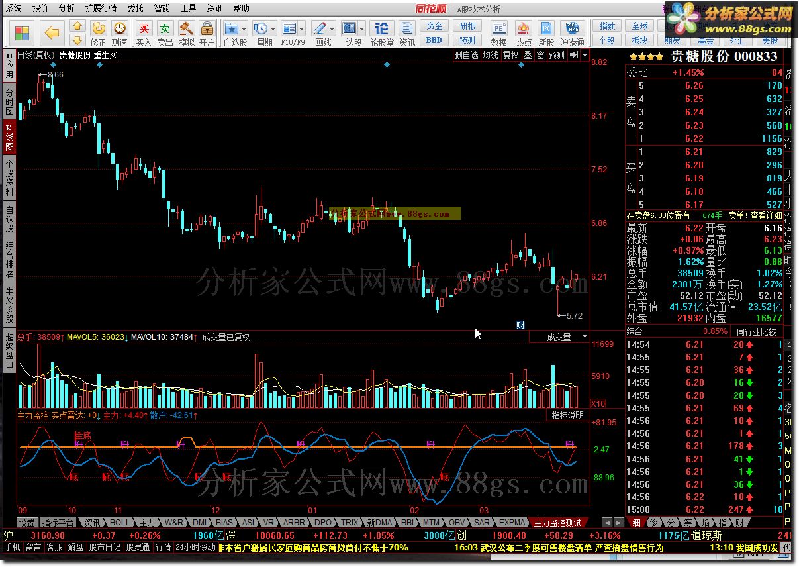The width and height of the screenshot is (799, 567).
Task: Click the BBD button
Action: pyautogui.click(x=434, y=40)
